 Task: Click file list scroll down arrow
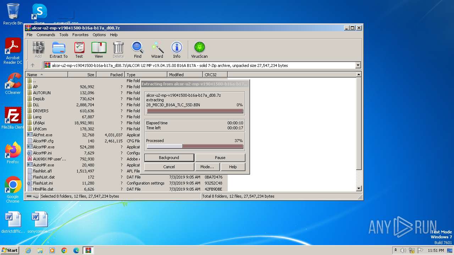click(359, 188)
